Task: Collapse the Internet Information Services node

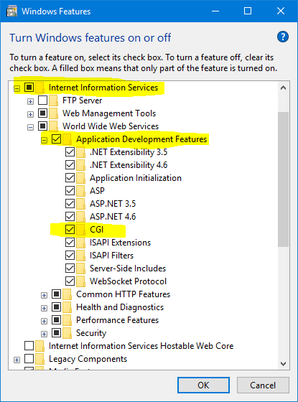Action: tap(17, 89)
